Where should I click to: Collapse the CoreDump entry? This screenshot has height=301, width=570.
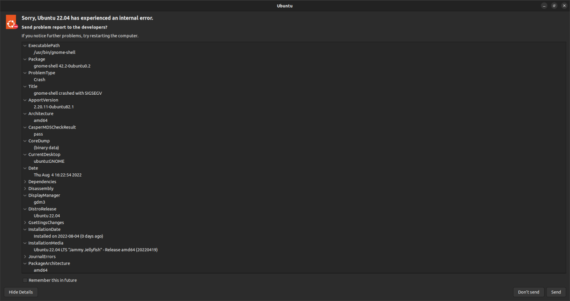[24, 141]
